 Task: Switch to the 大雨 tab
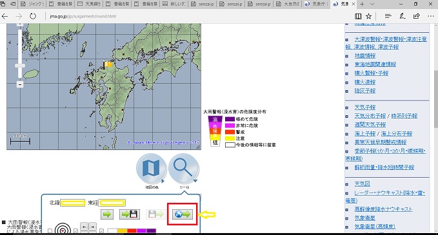288,4
